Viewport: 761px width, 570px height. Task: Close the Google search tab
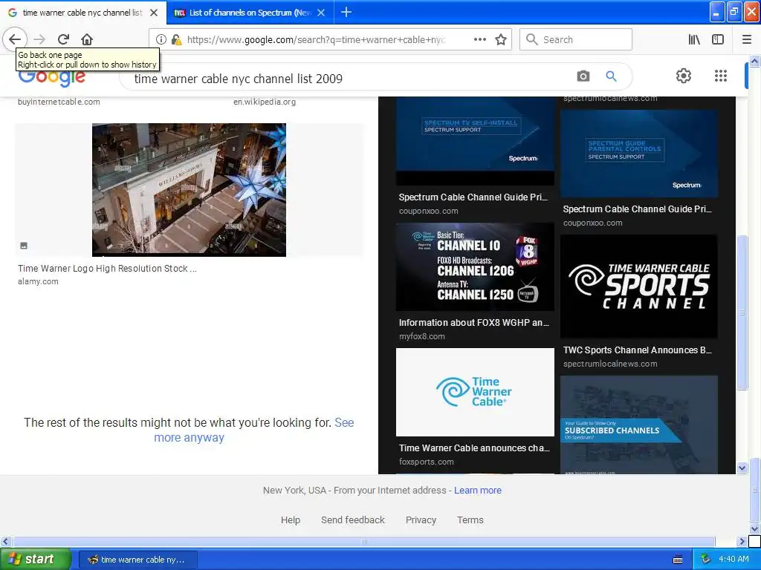[154, 13]
